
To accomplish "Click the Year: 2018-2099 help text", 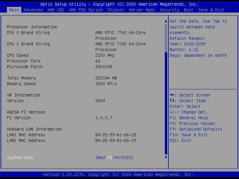I will tap(188, 44).
